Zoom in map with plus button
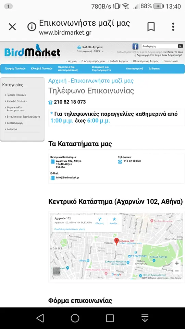 click(177, 263)
